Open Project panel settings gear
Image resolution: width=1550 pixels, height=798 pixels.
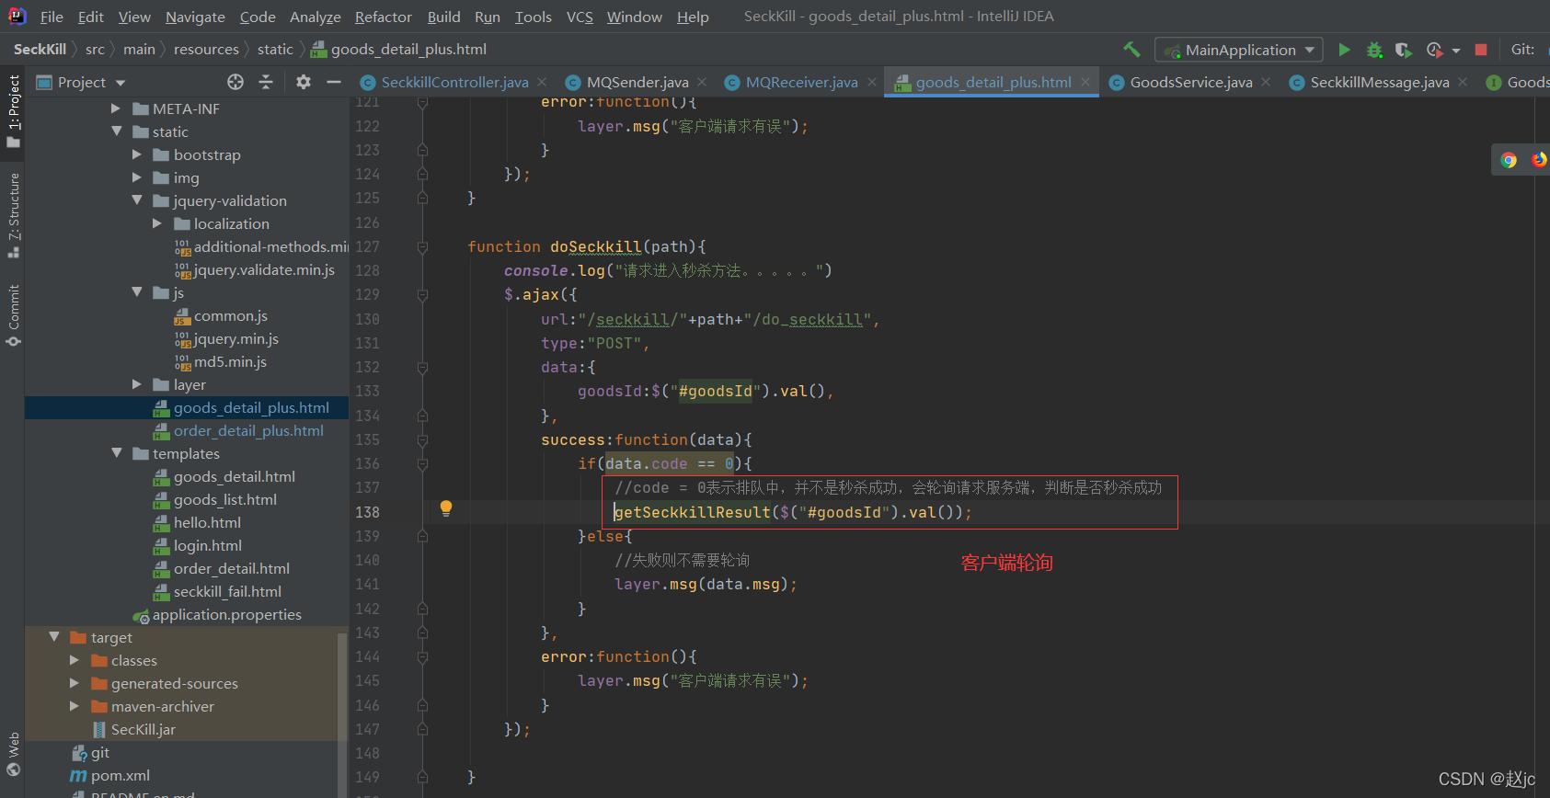[304, 82]
